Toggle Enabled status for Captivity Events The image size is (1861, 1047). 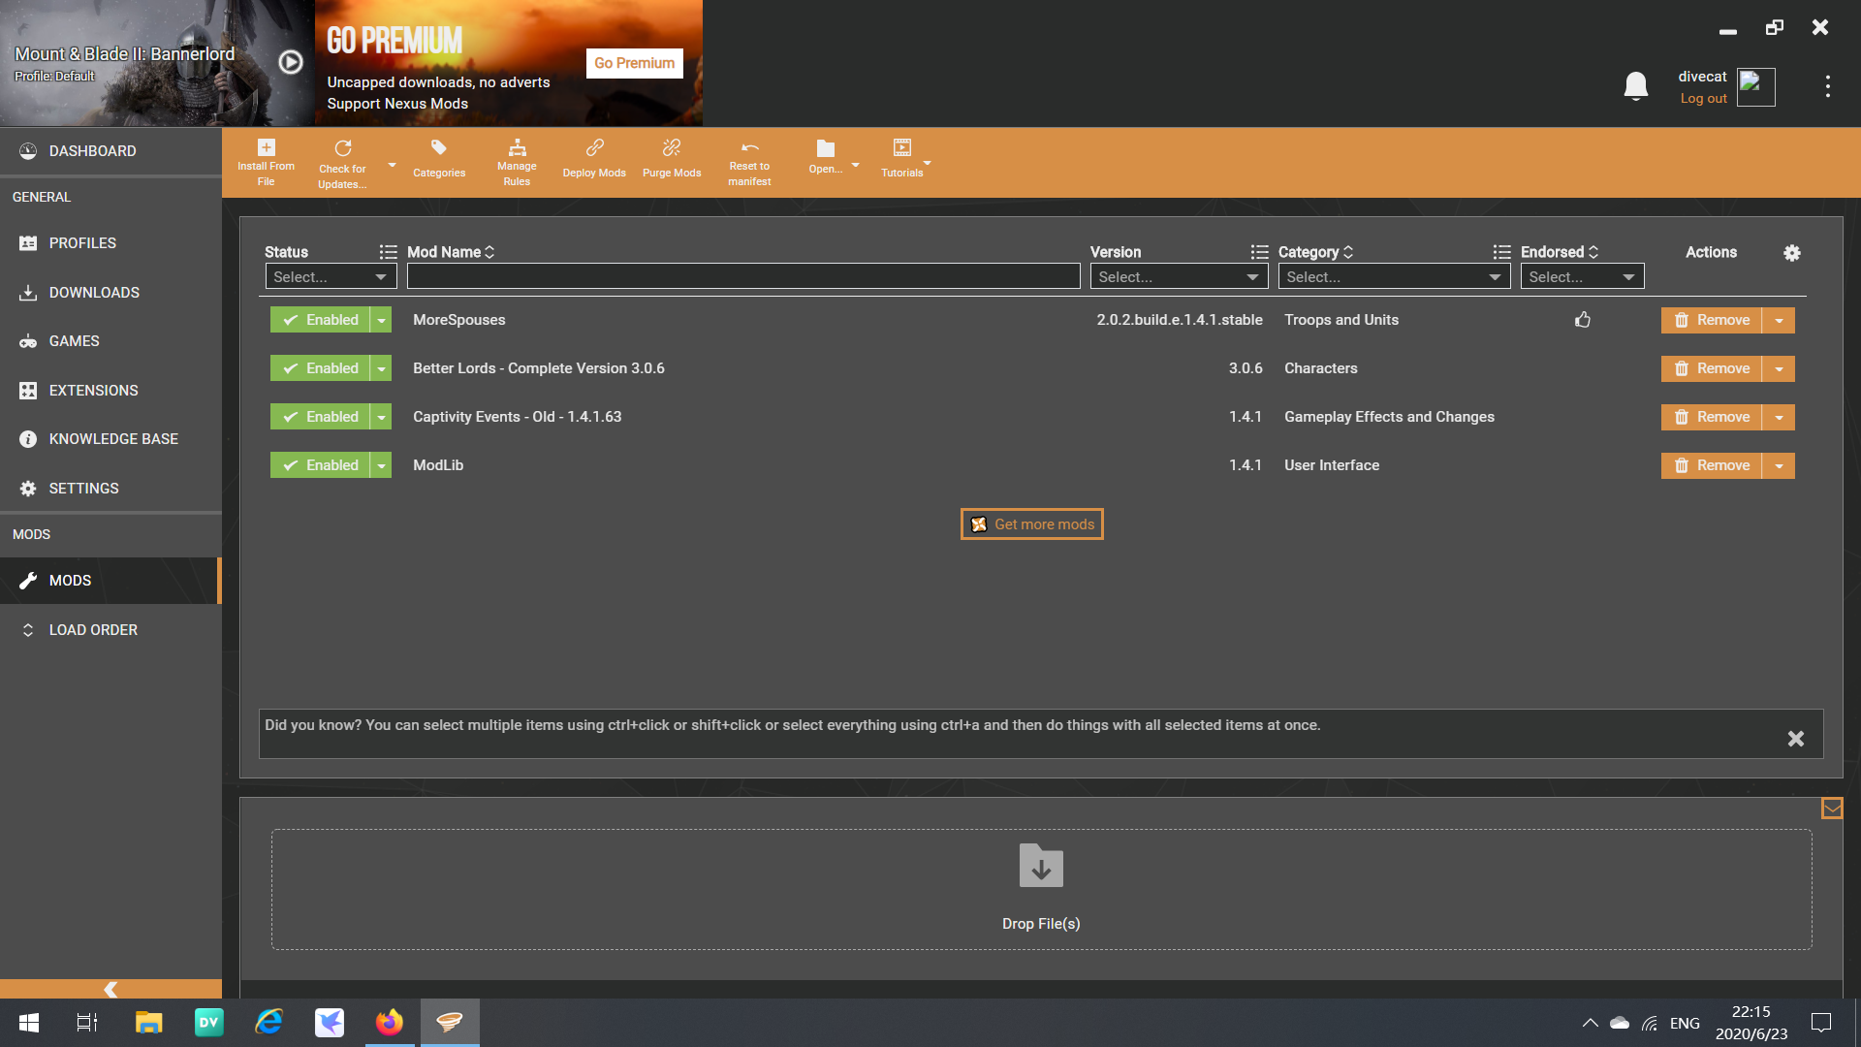click(320, 417)
